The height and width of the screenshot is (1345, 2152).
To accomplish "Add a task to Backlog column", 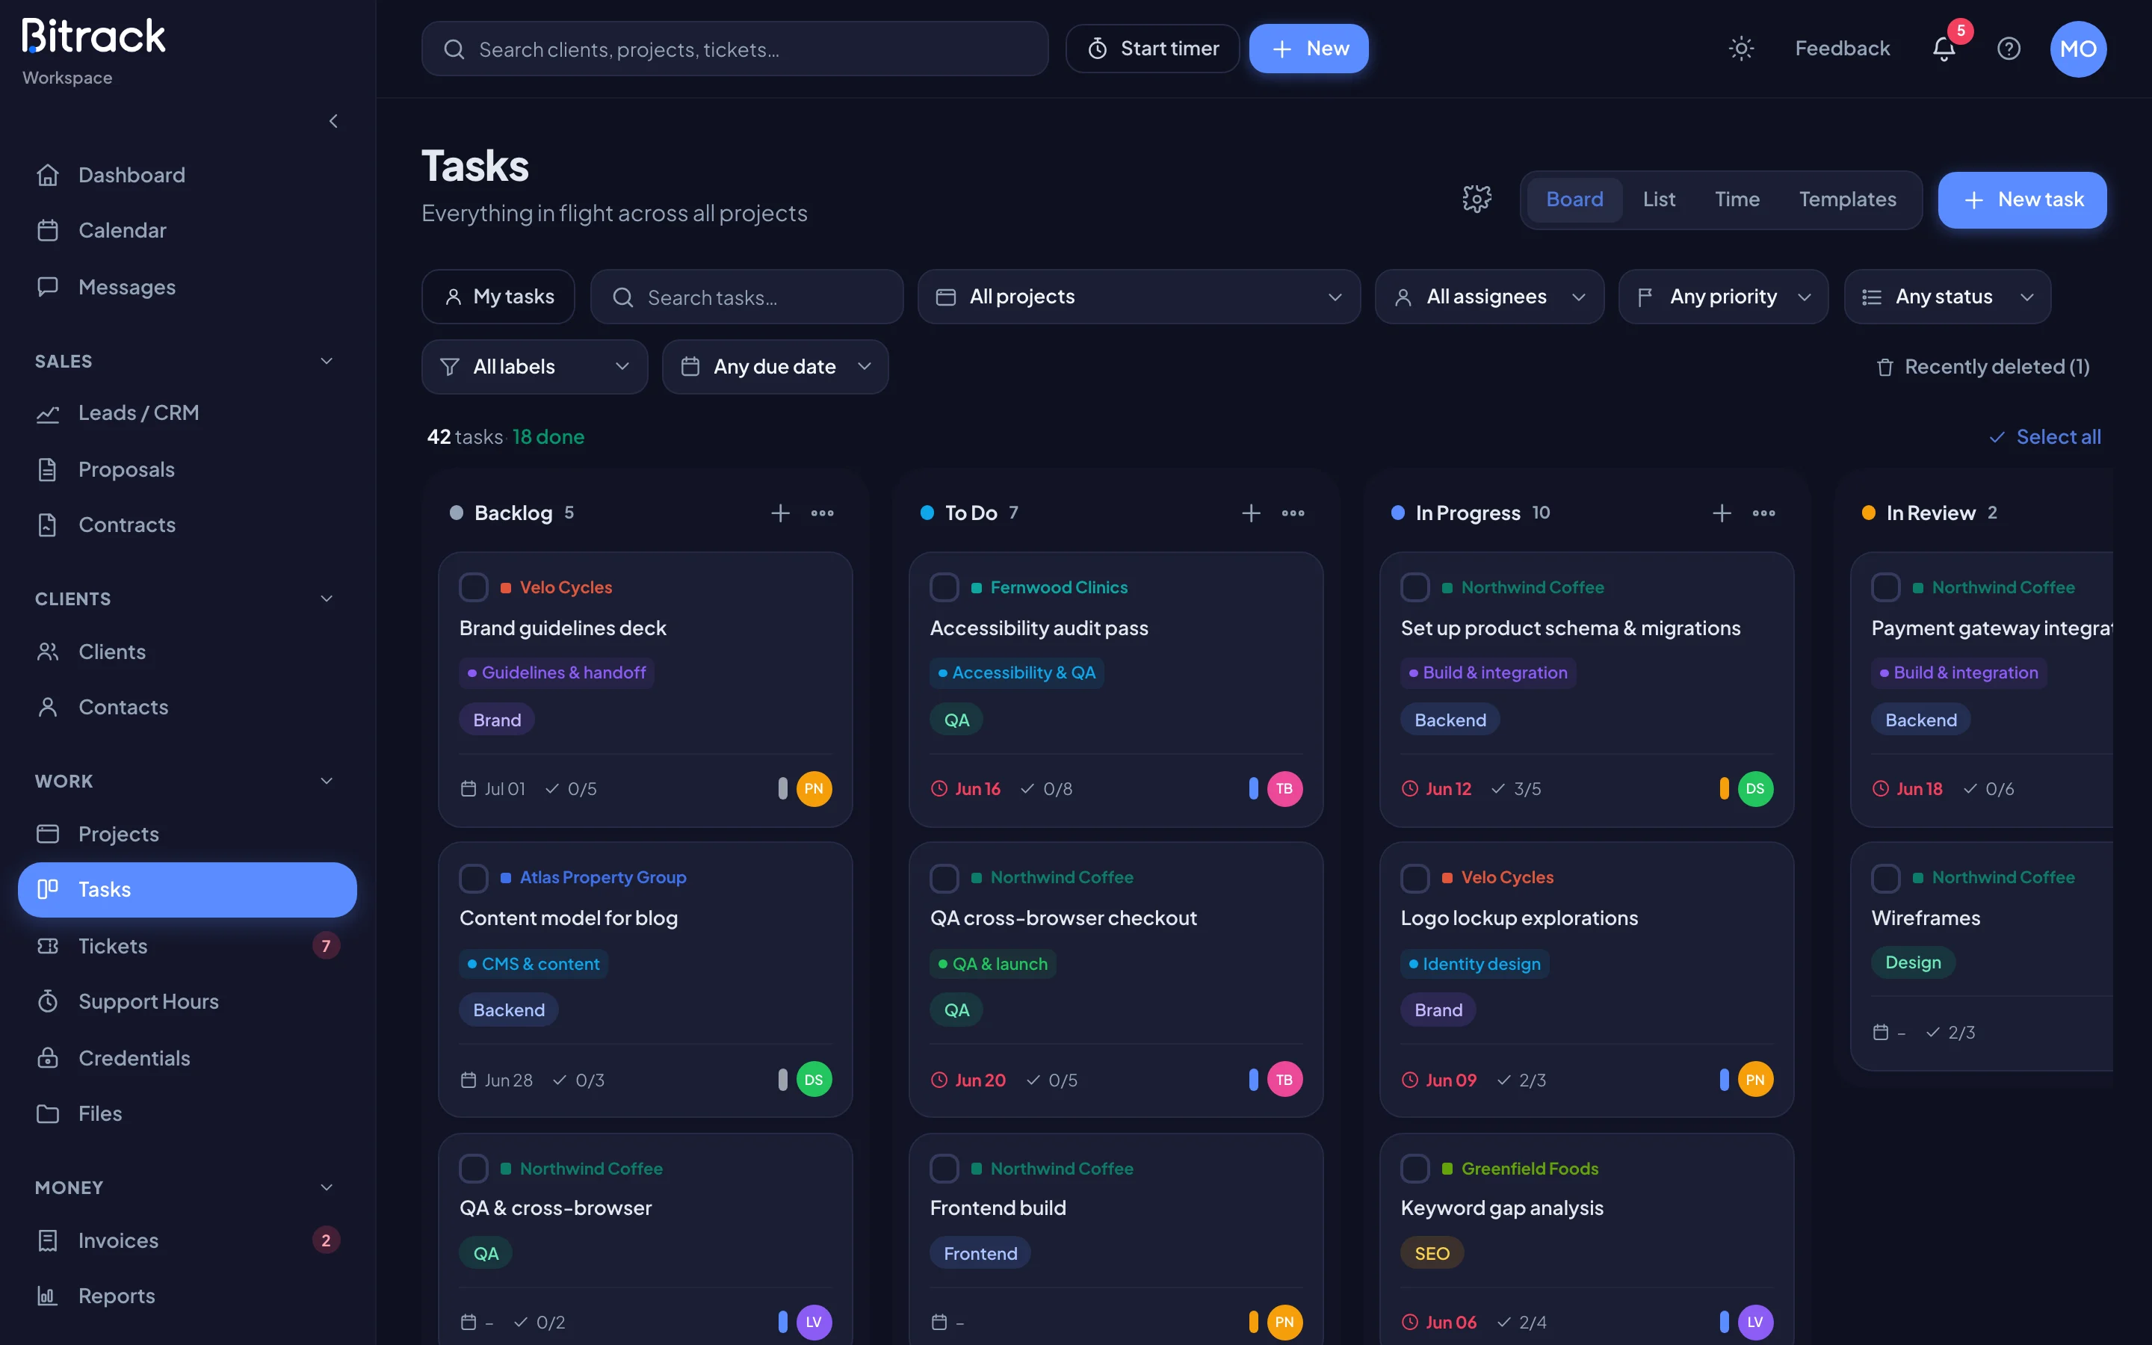I will (x=780, y=513).
